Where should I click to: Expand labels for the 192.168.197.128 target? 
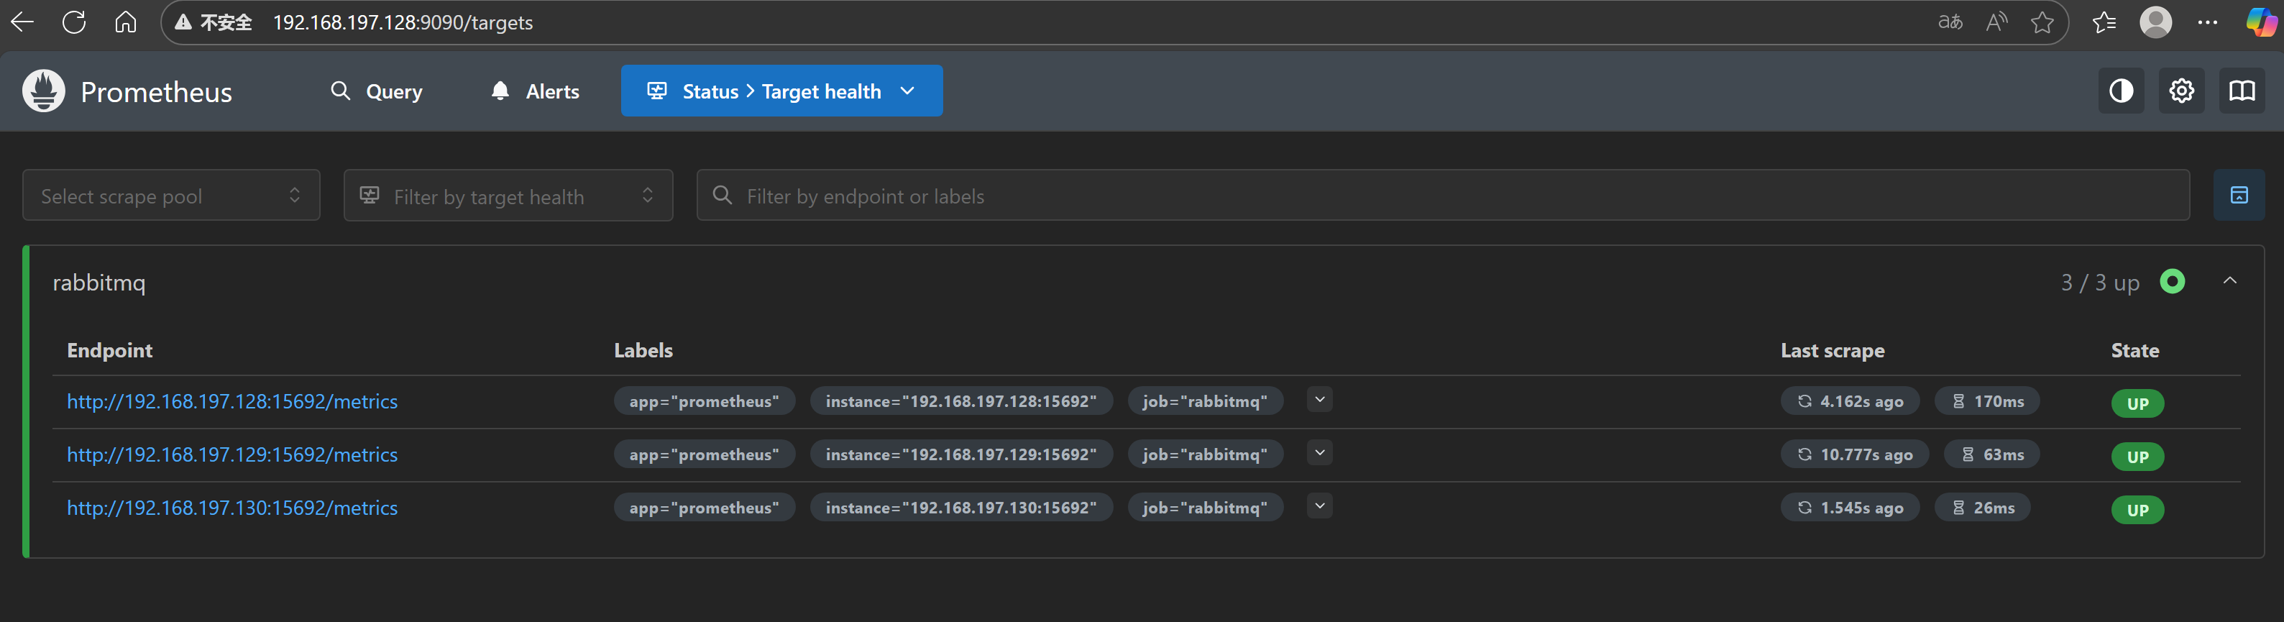[x=1319, y=401]
